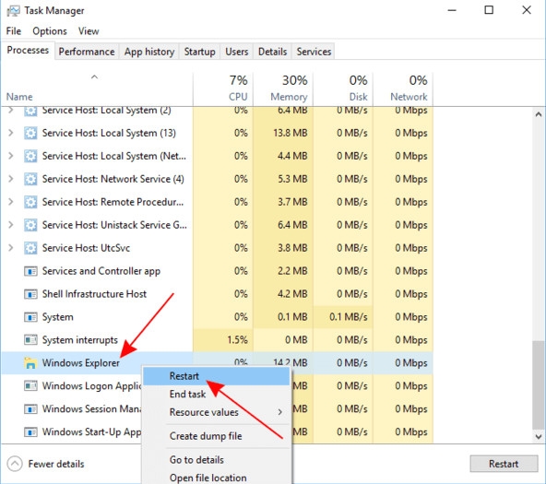Switch to the Performance tab

coord(87,52)
